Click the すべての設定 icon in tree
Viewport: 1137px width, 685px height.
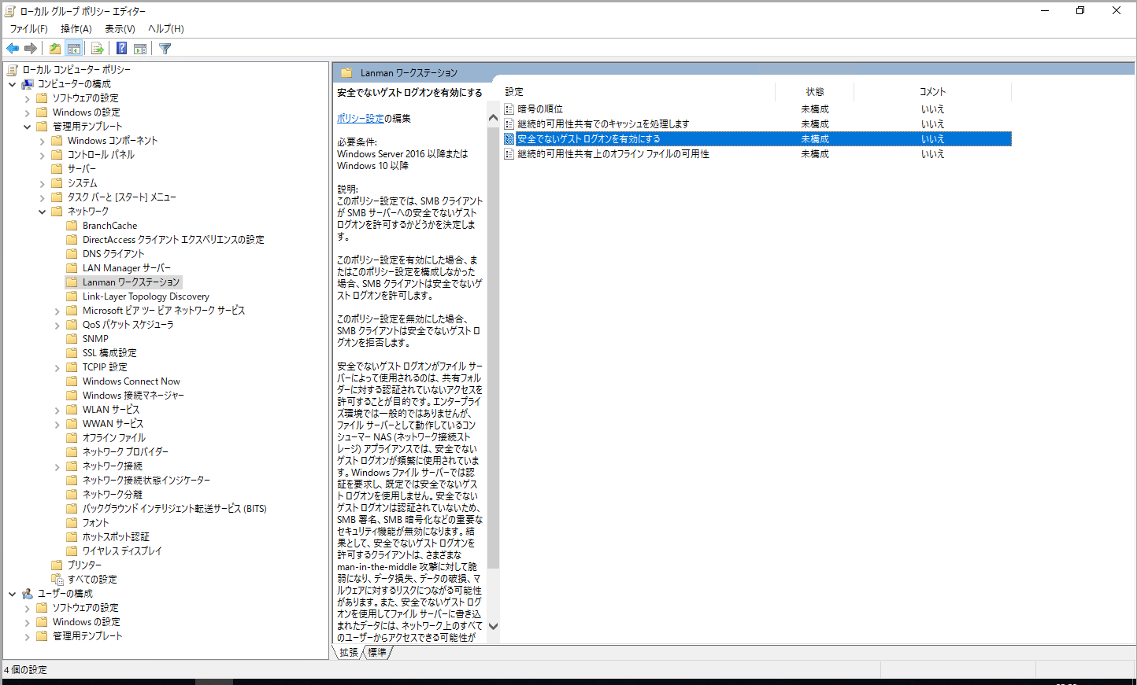[x=57, y=579]
